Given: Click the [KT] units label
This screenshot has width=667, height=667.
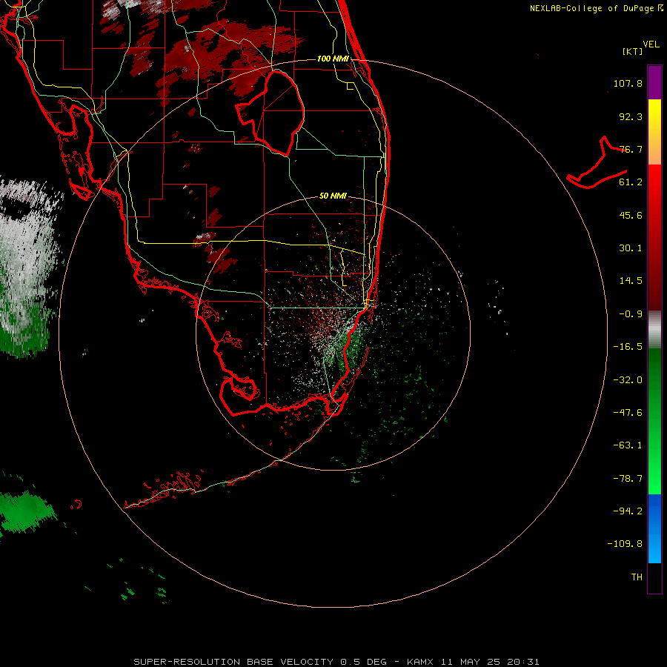Looking at the screenshot, I should coord(633,51).
